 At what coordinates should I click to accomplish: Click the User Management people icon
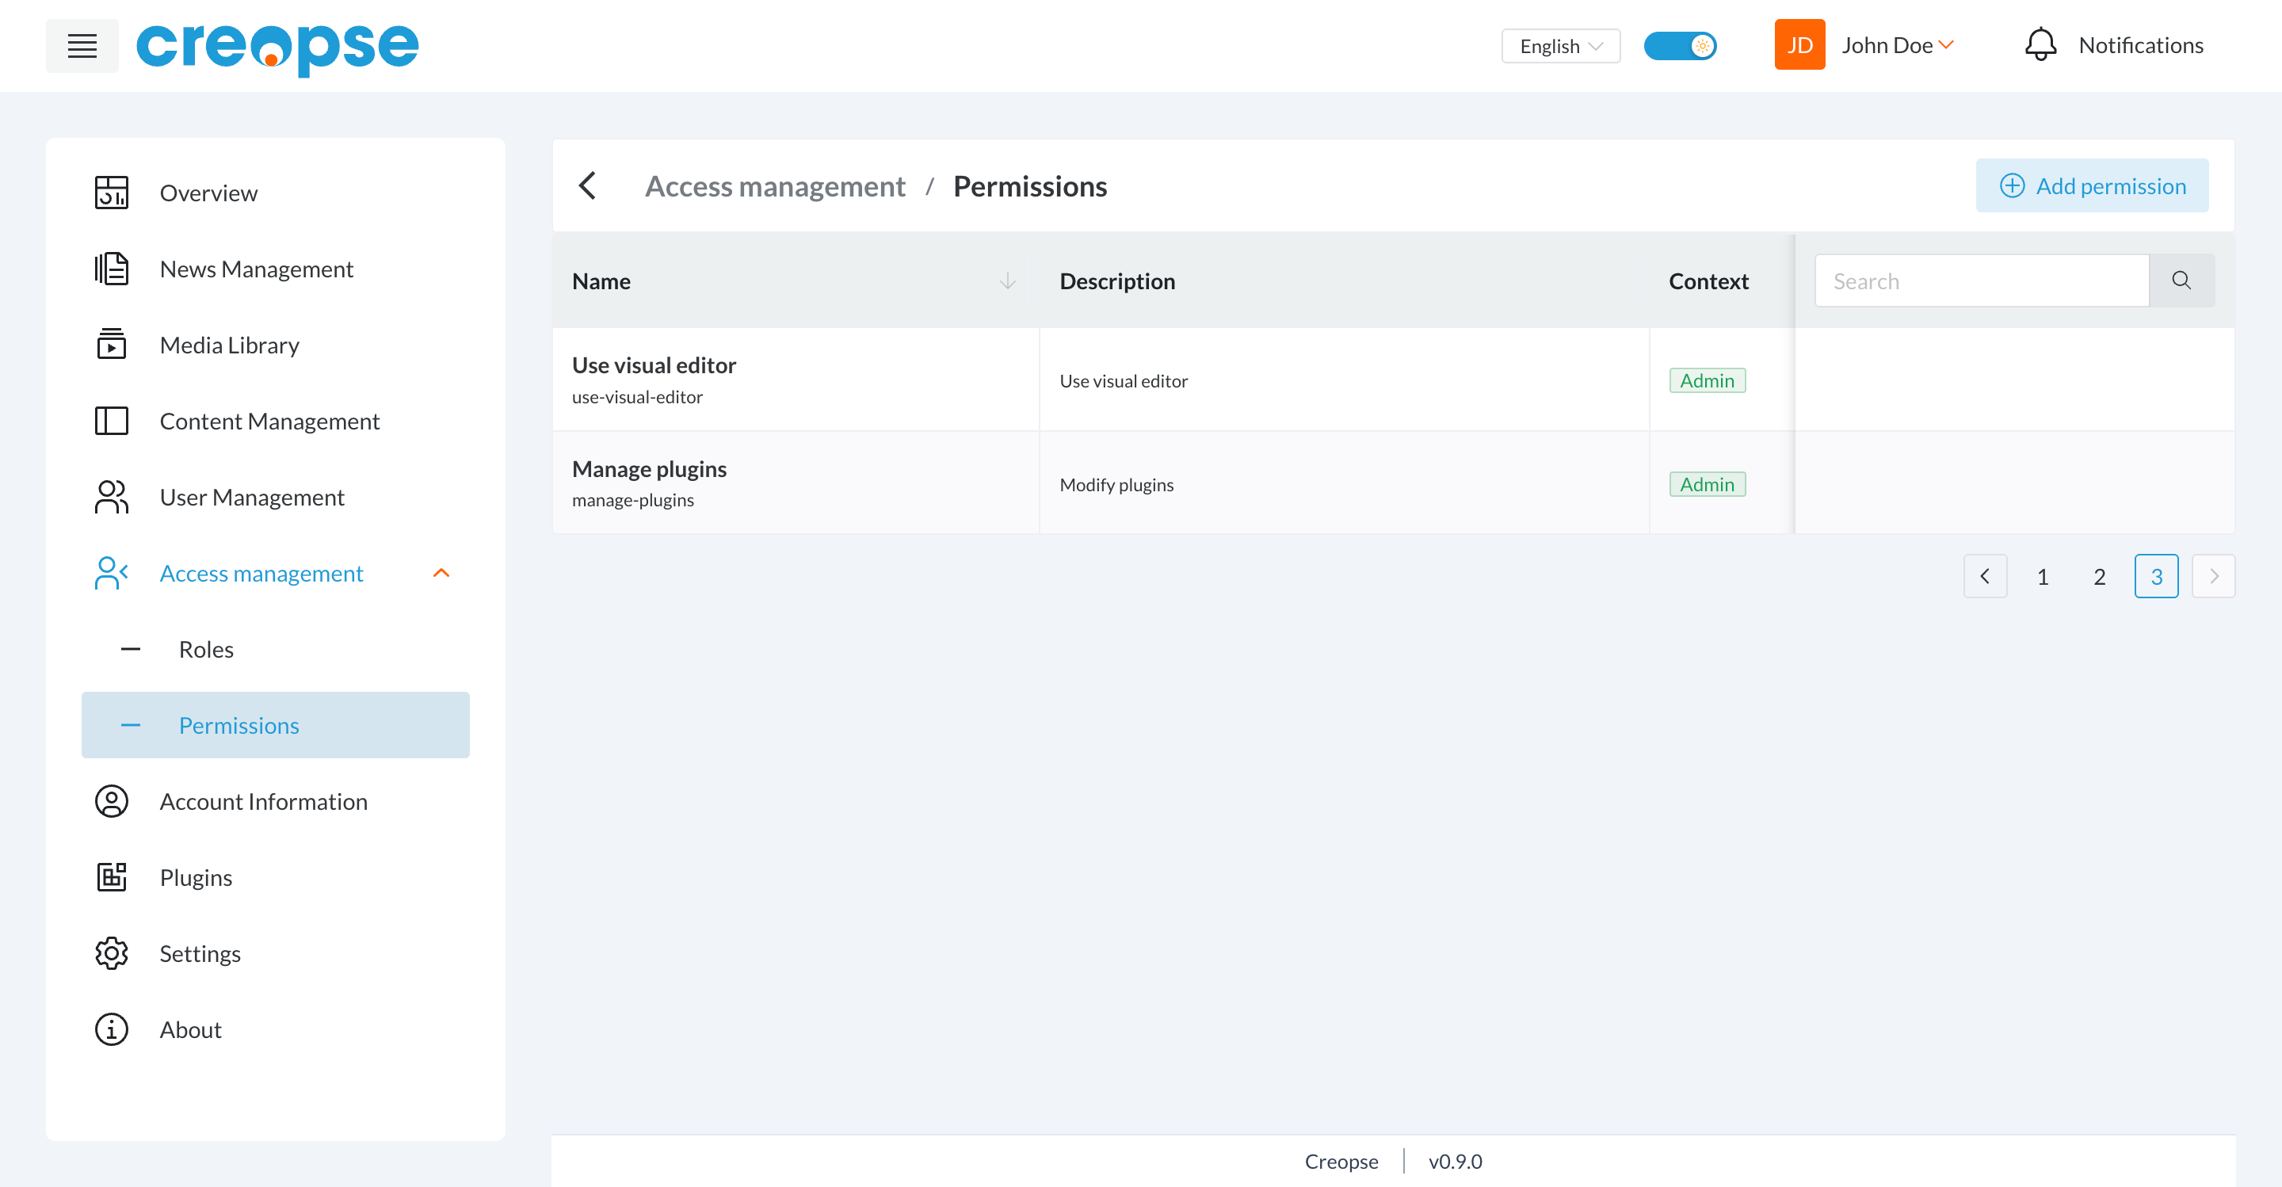[112, 497]
